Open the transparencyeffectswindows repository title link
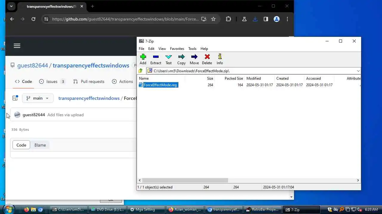Image resolution: width=382 pixels, height=214 pixels. [x=91, y=65]
